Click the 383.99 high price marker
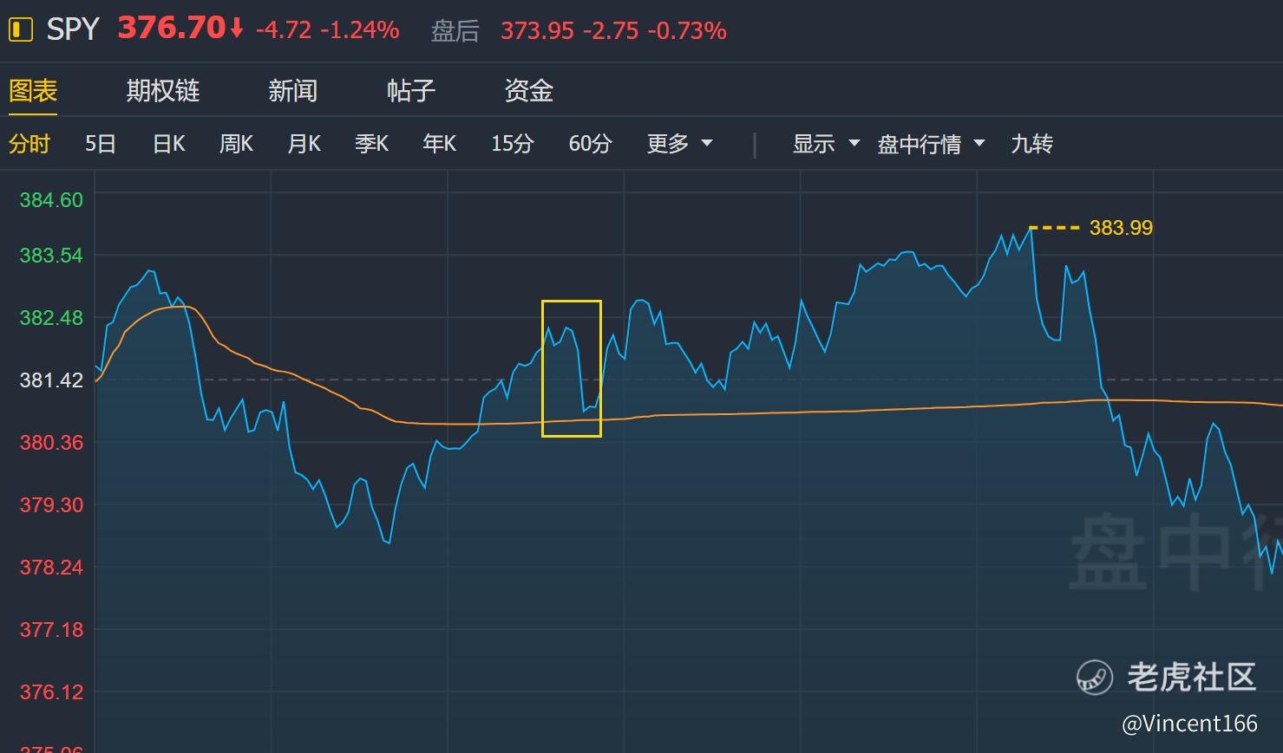 point(1120,228)
